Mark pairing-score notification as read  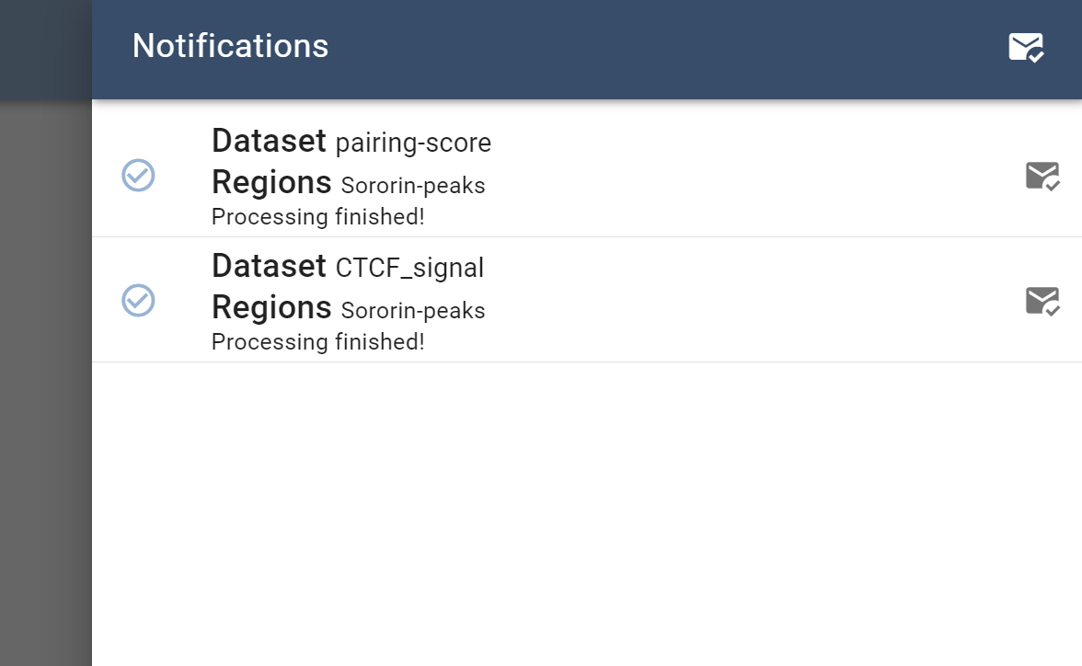coord(1042,175)
